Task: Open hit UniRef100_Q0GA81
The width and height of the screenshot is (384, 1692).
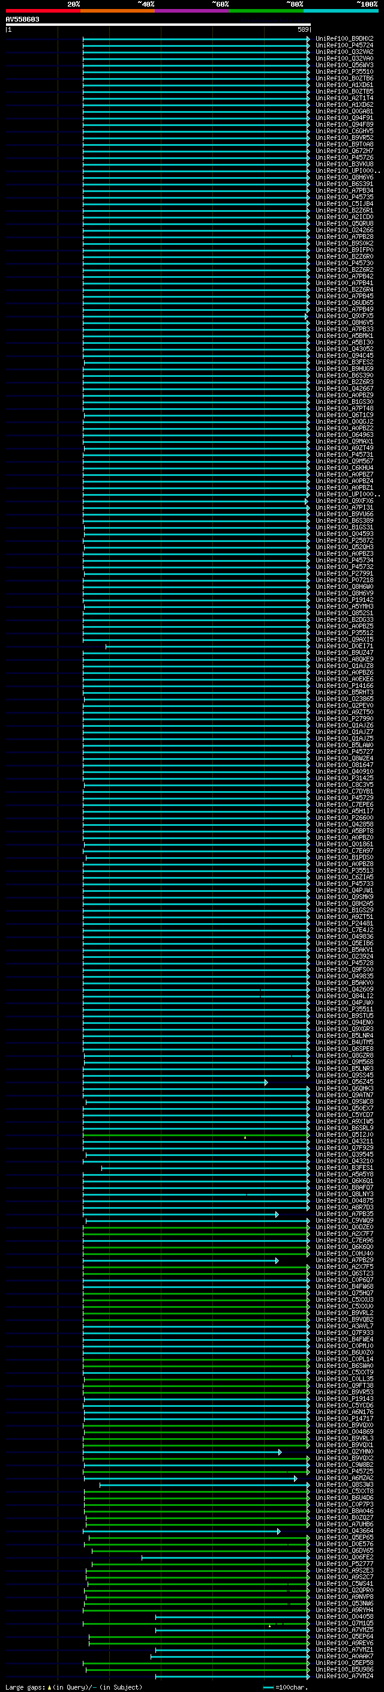Action: pyautogui.click(x=344, y=112)
